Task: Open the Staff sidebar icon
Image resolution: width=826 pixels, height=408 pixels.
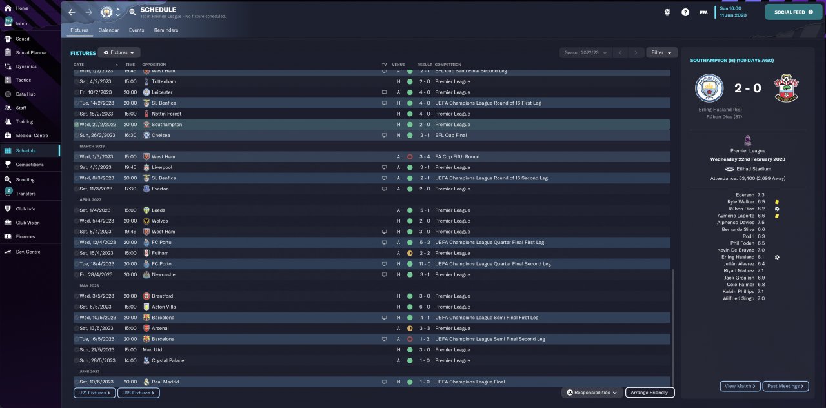Action: [8, 108]
